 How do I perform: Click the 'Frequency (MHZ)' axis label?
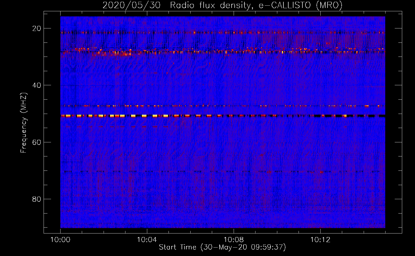click(24, 123)
